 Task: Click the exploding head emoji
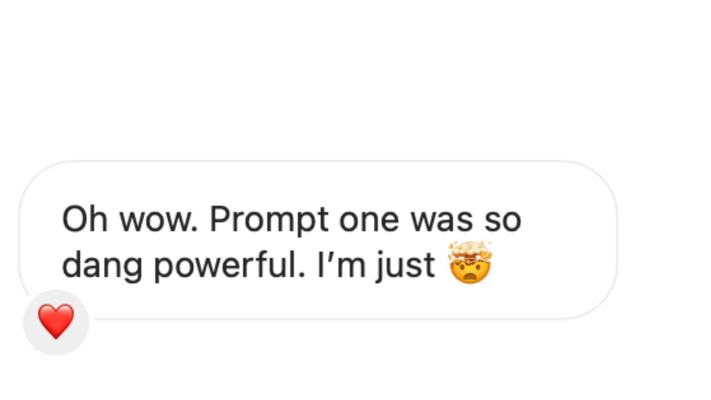pyautogui.click(x=470, y=263)
